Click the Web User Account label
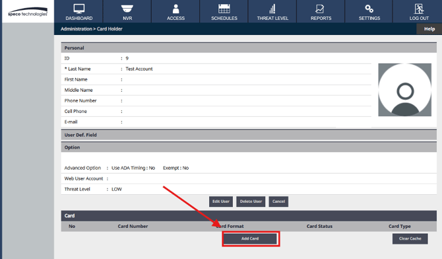This screenshot has width=442, height=259. (x=84, y=179)
